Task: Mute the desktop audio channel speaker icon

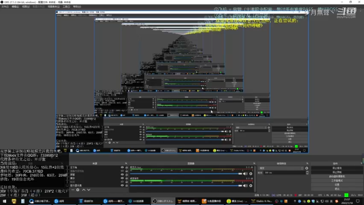Action: tap(245, 185)
